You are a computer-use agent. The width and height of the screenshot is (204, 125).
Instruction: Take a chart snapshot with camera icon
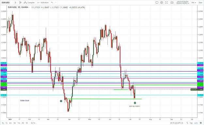pos(172,3)
